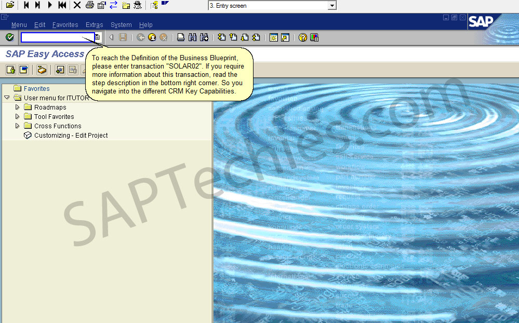Open file with the folder icon in top toolbar
Screen dimensions: 519x323
[x=10, y=5]
